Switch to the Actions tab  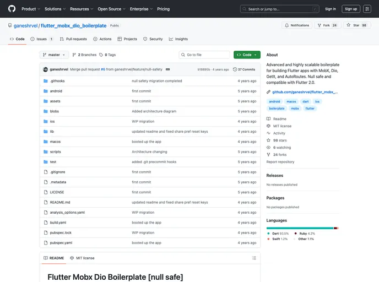pos(102,39)
